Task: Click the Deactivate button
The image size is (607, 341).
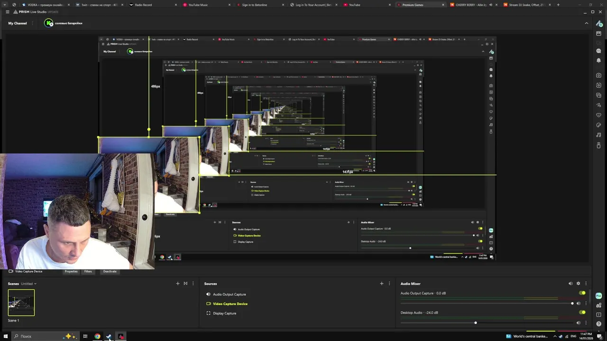Action: [x=110, y=271]
